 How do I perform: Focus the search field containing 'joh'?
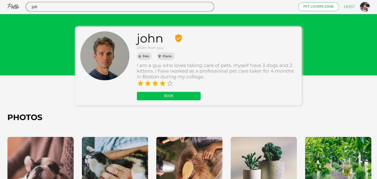120,7
